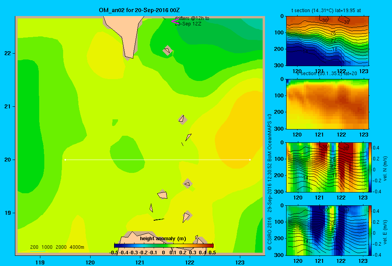The image size is (392, 266).
Task: Select the 'height anomaly (m)' label
Action: 163,239
